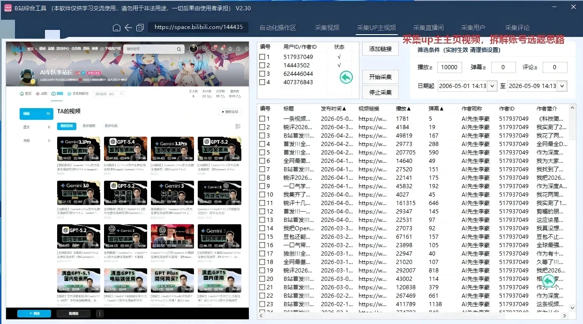The image size is (583, 324).
Task: Open the 动态 tab on profile page
Action: tap(41, 94)
